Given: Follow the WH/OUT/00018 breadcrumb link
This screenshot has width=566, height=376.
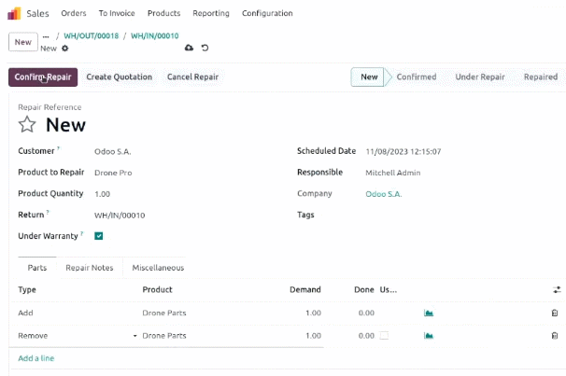Looking at the screenshot, I should (x=91, y=35).
